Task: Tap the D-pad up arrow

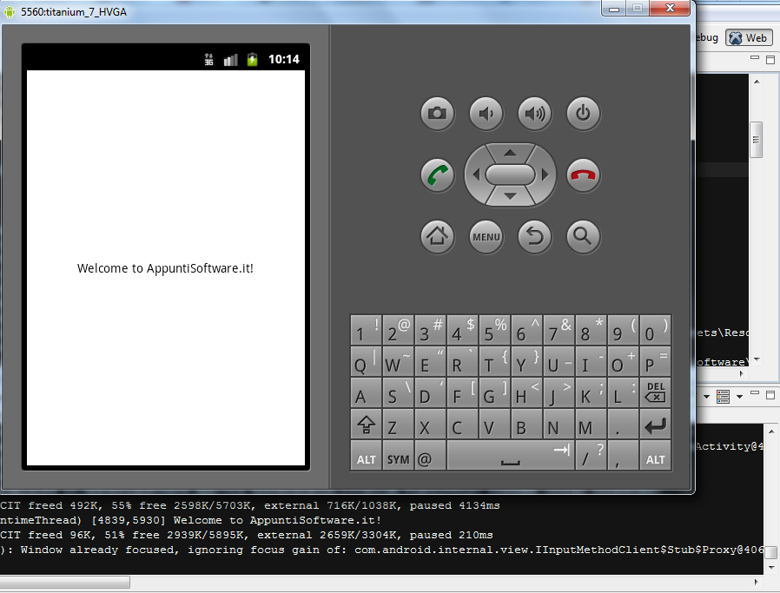Action: tap(510, 153)
